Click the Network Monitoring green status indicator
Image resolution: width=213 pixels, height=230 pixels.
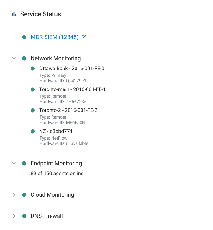coord(24,58)
